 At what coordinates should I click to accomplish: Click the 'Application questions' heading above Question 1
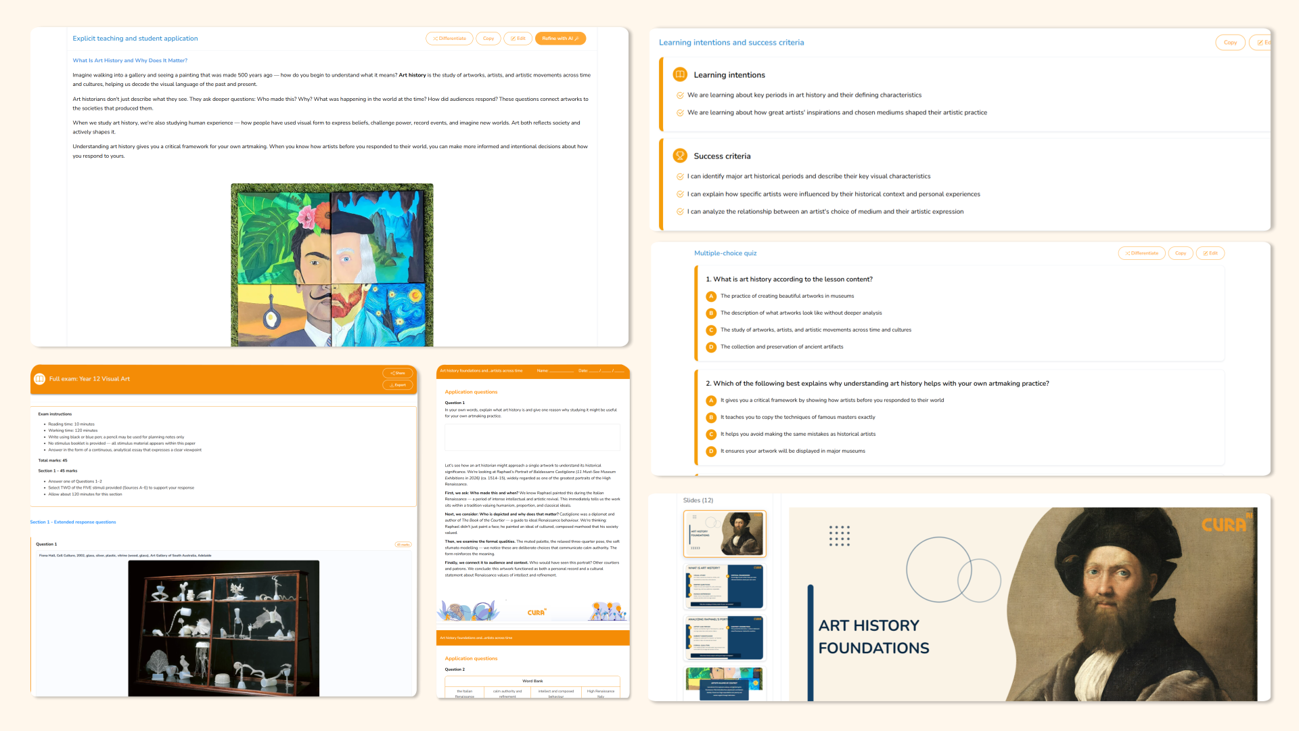point(471,392)
